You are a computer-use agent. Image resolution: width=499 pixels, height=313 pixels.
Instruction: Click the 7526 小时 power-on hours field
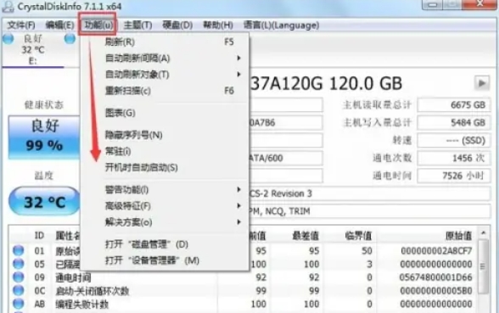pos(453,176)
